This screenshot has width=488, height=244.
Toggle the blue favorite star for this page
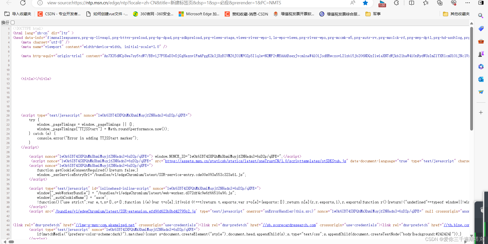pos(365,3)
